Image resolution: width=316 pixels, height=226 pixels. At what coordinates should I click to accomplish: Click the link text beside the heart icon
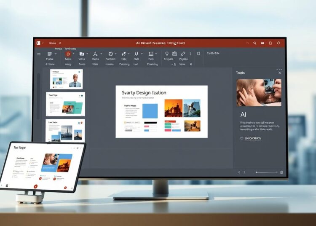pyautogui.click(x=253, y=138)
